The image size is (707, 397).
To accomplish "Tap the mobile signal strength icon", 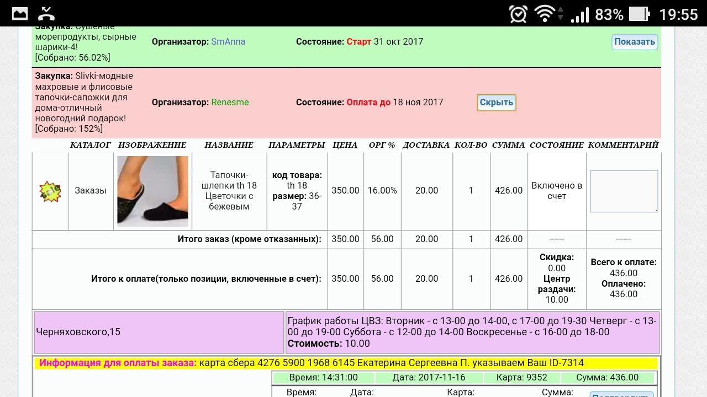I will (580, 14).
